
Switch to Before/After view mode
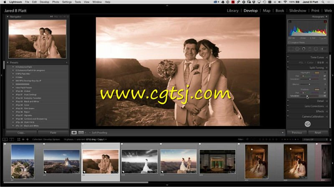[x=81, y=133]
